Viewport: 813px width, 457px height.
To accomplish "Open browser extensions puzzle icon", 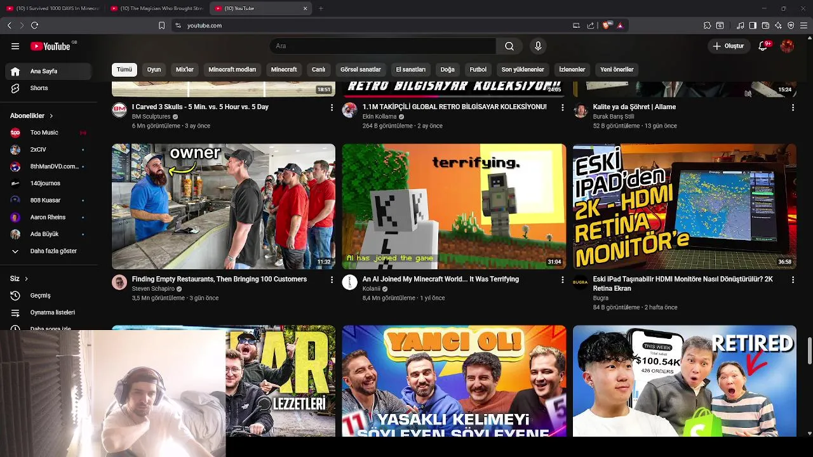I will [x=707, y=25].
